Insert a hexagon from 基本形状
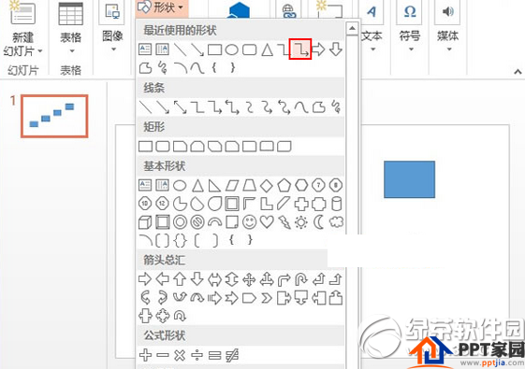 301,185
